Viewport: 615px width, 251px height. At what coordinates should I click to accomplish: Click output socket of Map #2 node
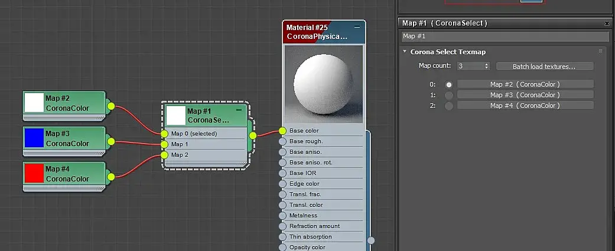point(111,106)
